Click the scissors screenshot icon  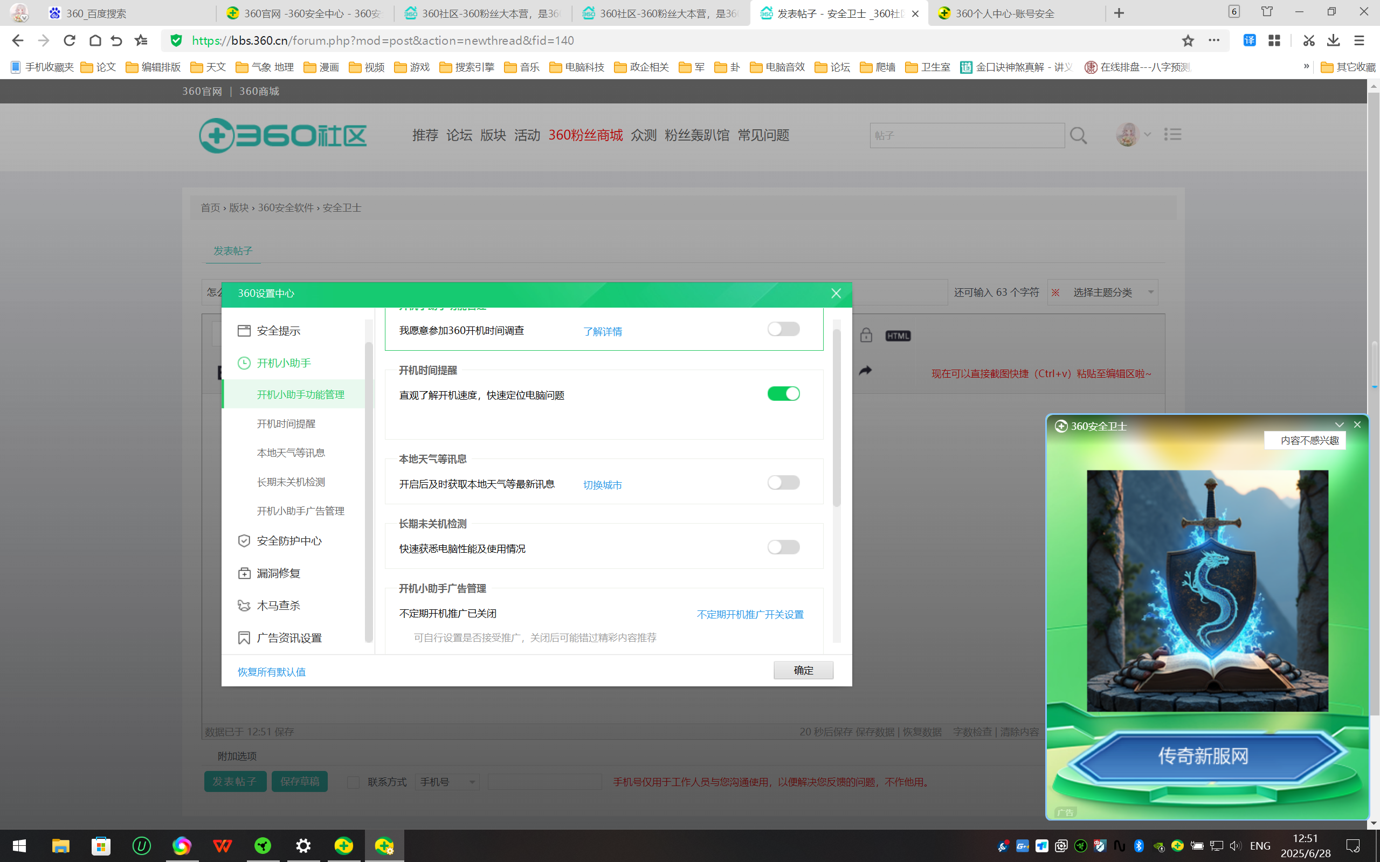point(1309,40)
